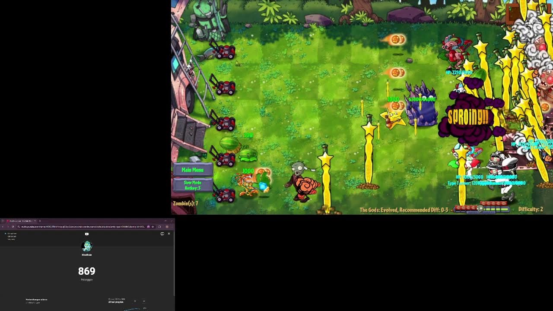
Task: Bookmark page with star icon
Action: (x=153, y=227)
